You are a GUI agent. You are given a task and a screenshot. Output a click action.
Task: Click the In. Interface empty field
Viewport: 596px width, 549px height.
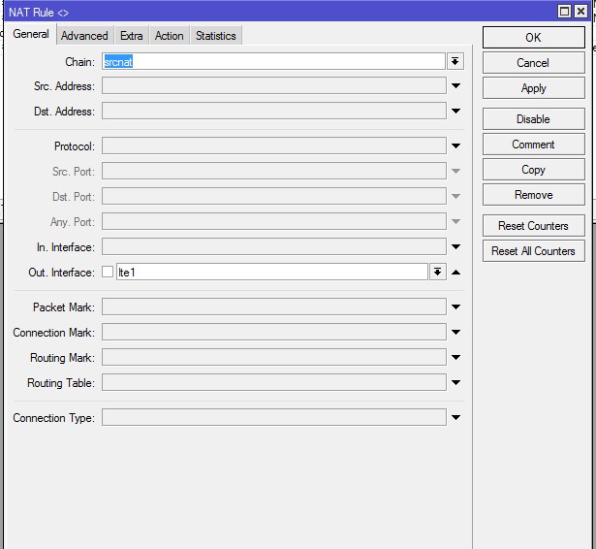[x=273, y=246]
